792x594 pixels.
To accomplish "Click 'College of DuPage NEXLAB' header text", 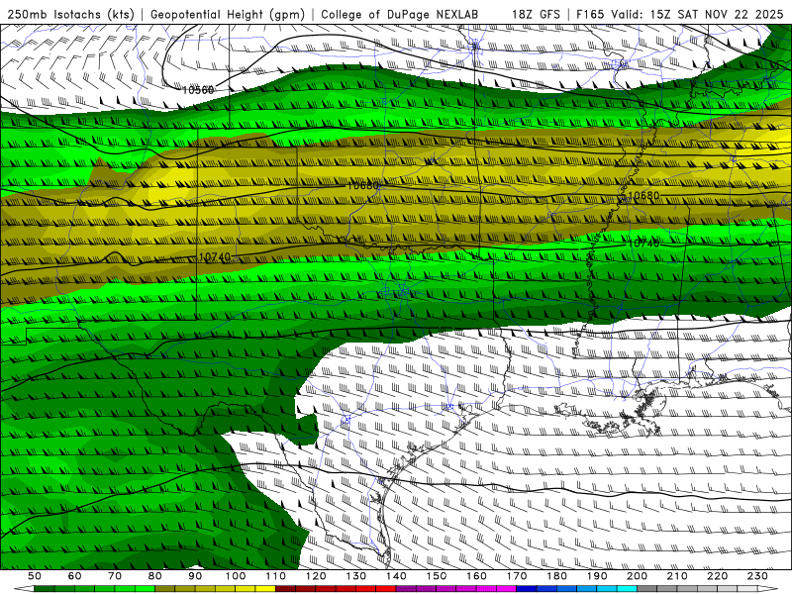I will (x=400, y=14).
